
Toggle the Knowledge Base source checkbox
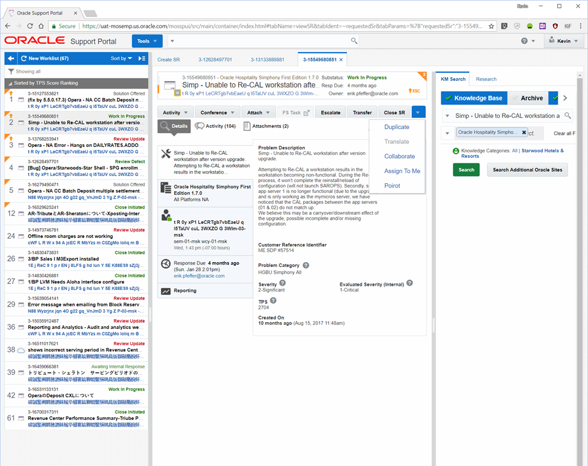point(448,98)
